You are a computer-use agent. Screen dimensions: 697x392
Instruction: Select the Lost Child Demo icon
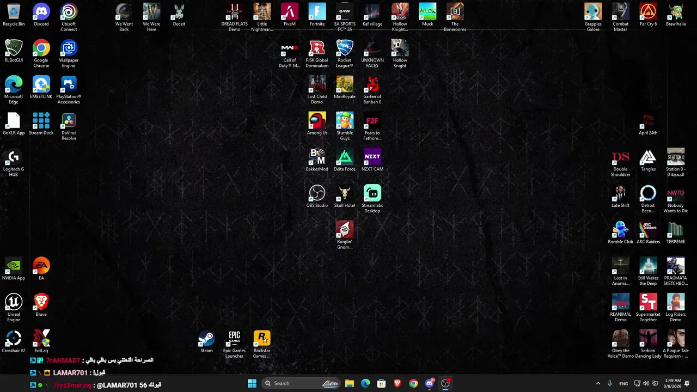tap(317, 90)
